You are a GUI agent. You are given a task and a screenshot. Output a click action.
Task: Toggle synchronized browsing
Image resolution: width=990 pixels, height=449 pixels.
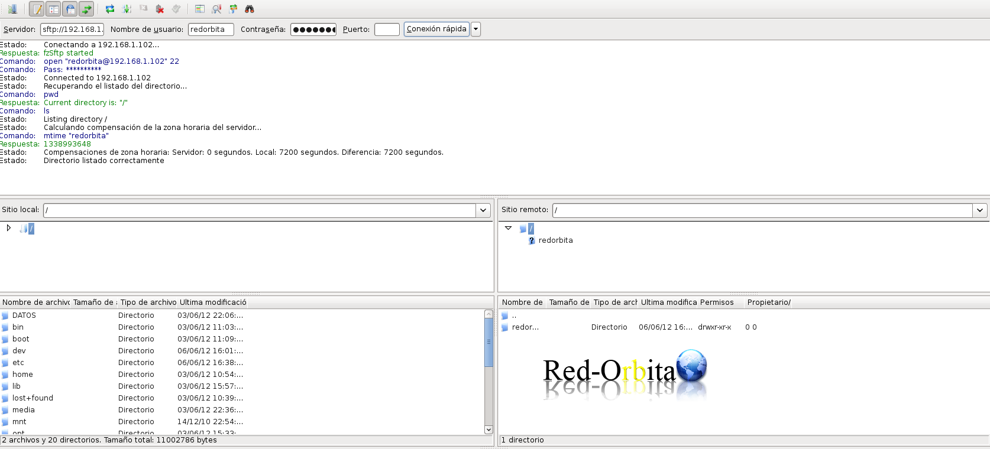coord(233,9)
